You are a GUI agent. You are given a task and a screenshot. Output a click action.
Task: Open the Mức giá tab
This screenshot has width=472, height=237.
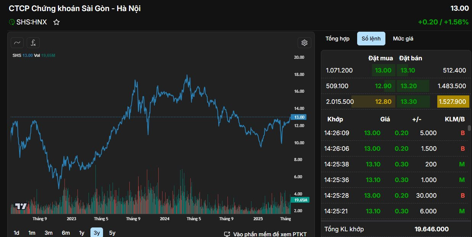403,39
